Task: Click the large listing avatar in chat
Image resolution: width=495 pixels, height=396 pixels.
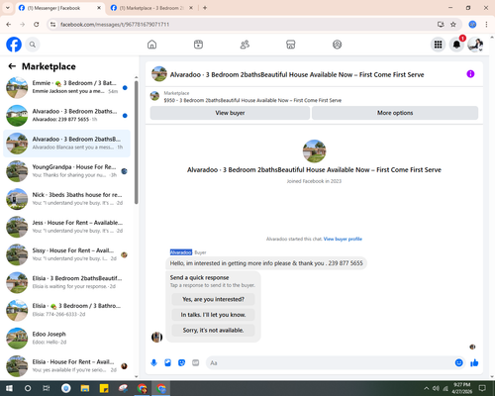Action: [x=314, y=151]
